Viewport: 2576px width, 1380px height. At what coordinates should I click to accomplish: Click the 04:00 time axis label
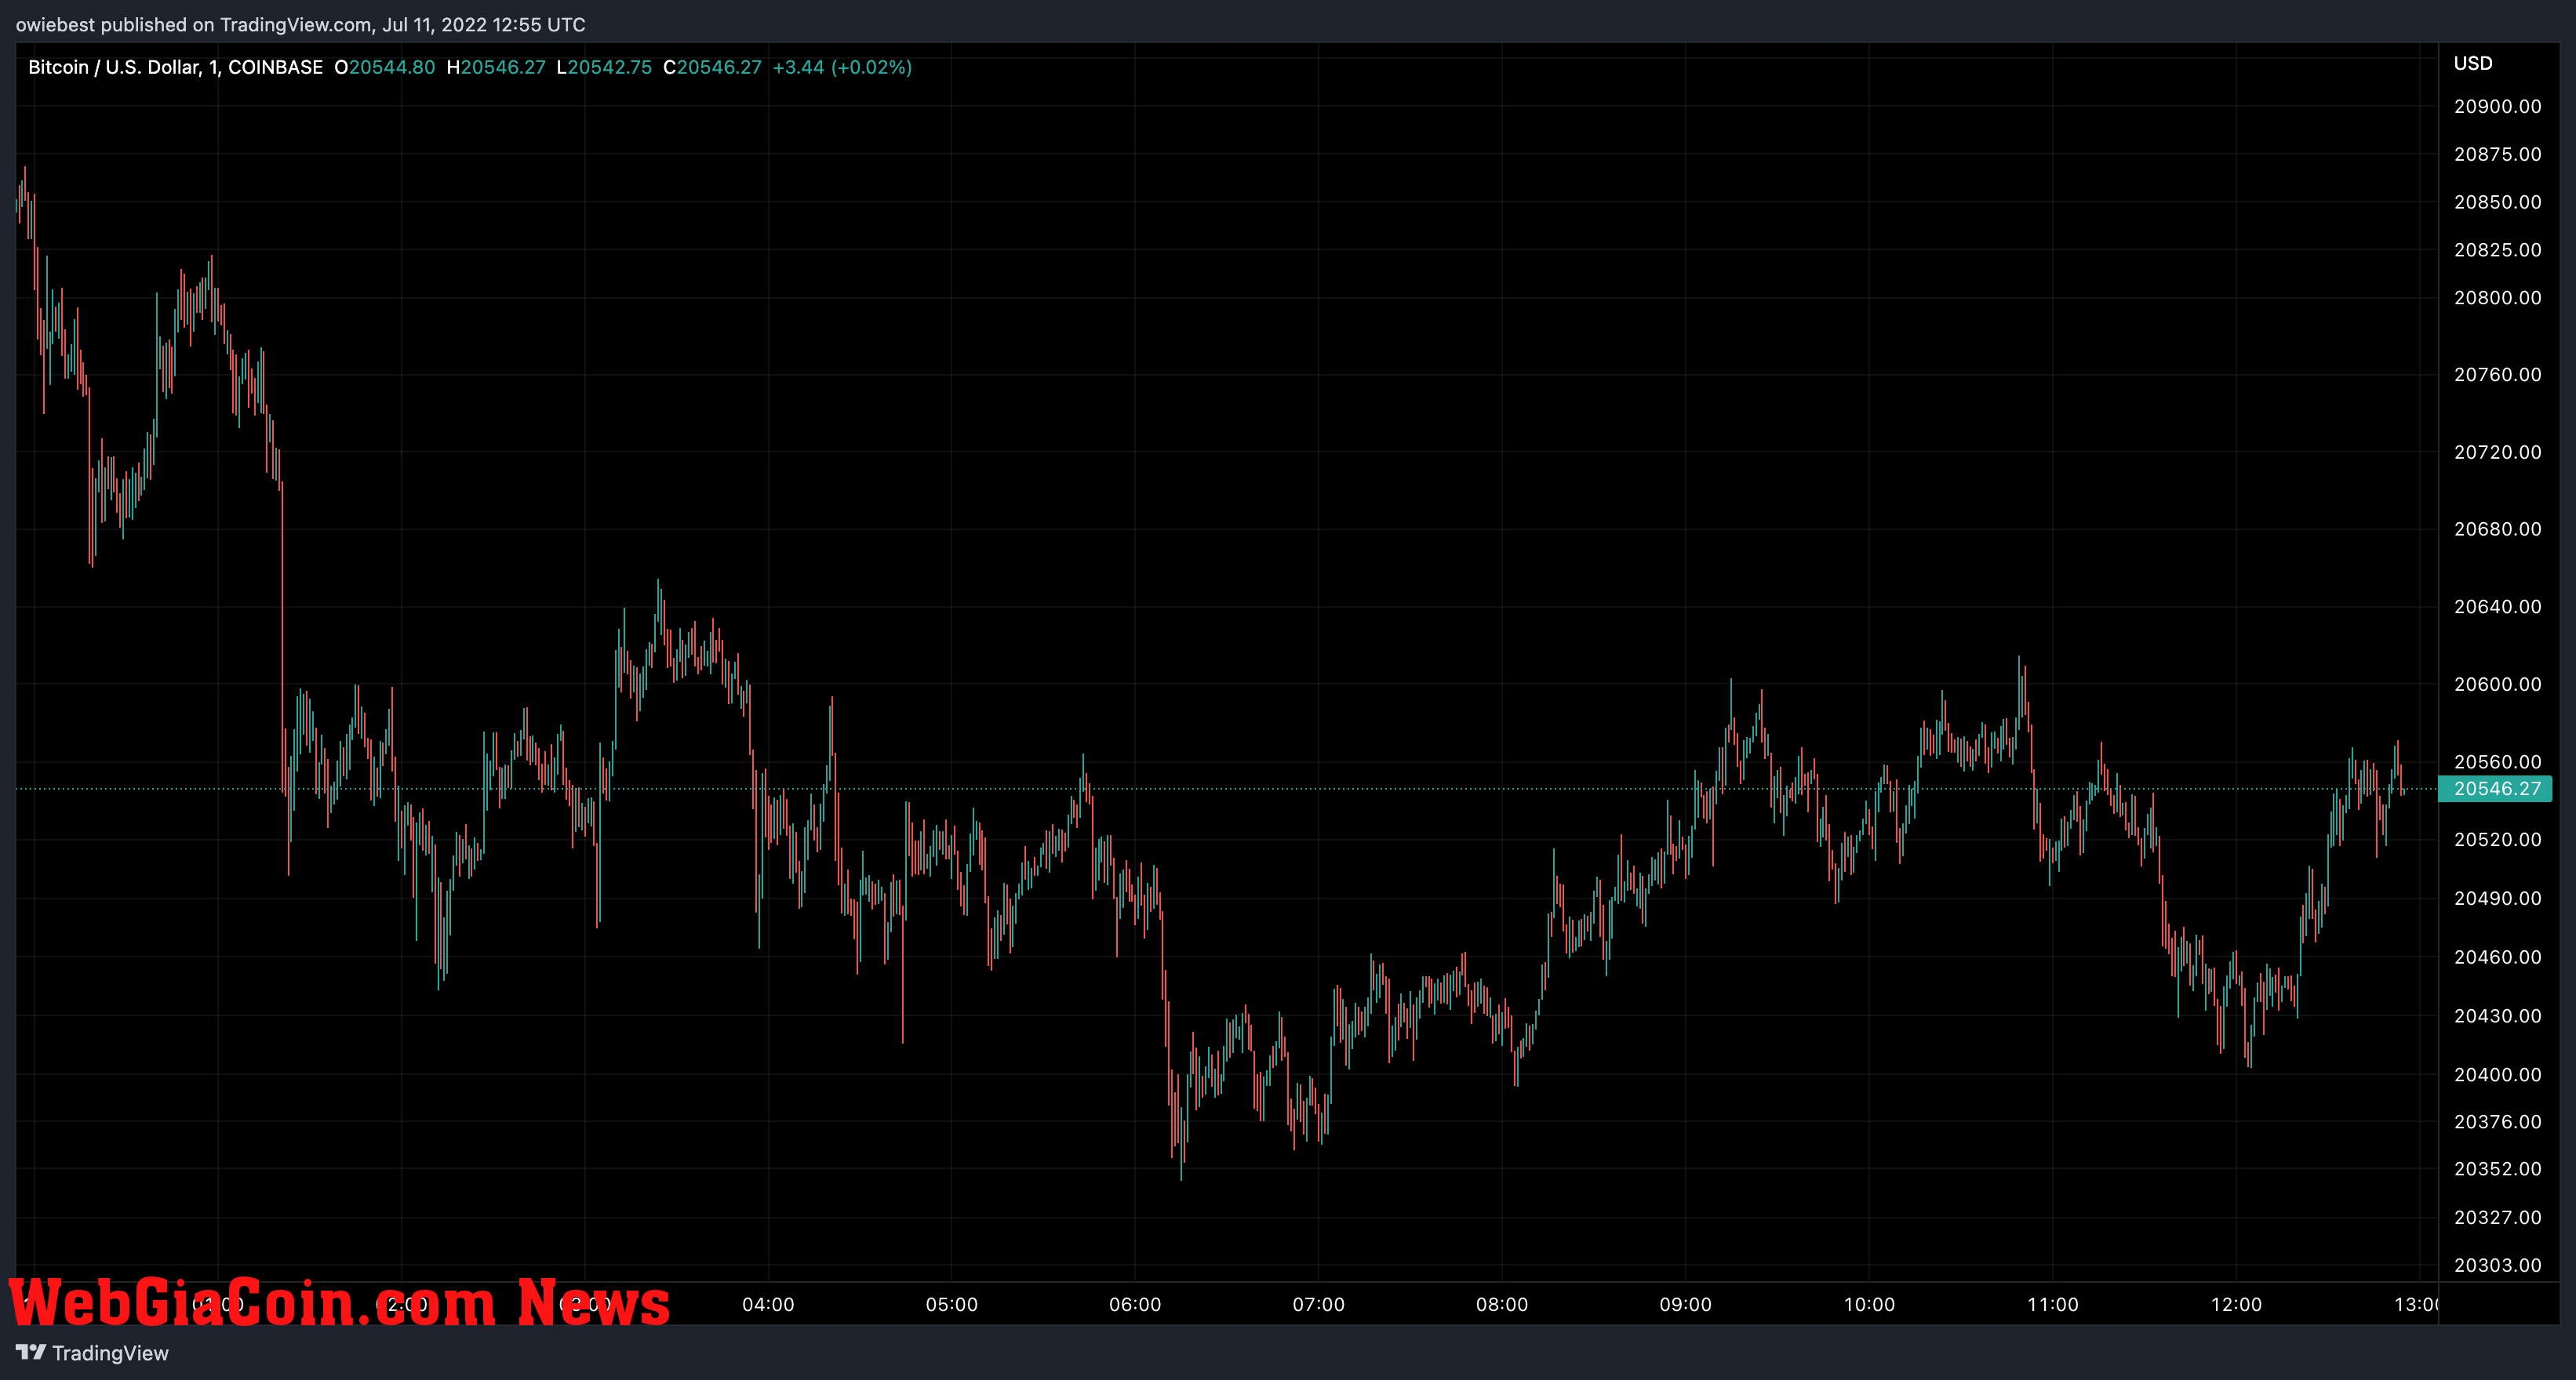coord(768,1304)
